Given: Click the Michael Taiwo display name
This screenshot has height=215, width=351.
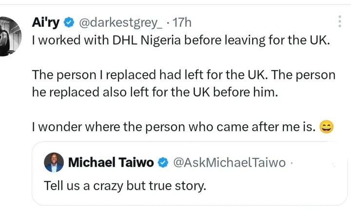Looking at the screenshot, I should tap(112, 162).
